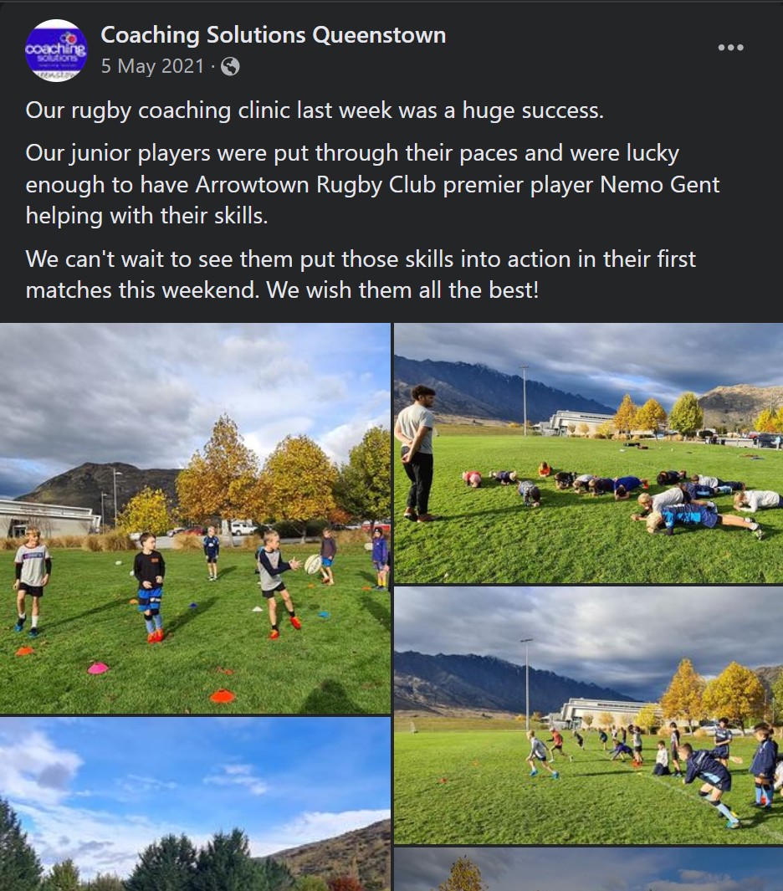Click the boy in orange boots and black top
This screenshot has height=891, width=783.
(x=150, y=587)
